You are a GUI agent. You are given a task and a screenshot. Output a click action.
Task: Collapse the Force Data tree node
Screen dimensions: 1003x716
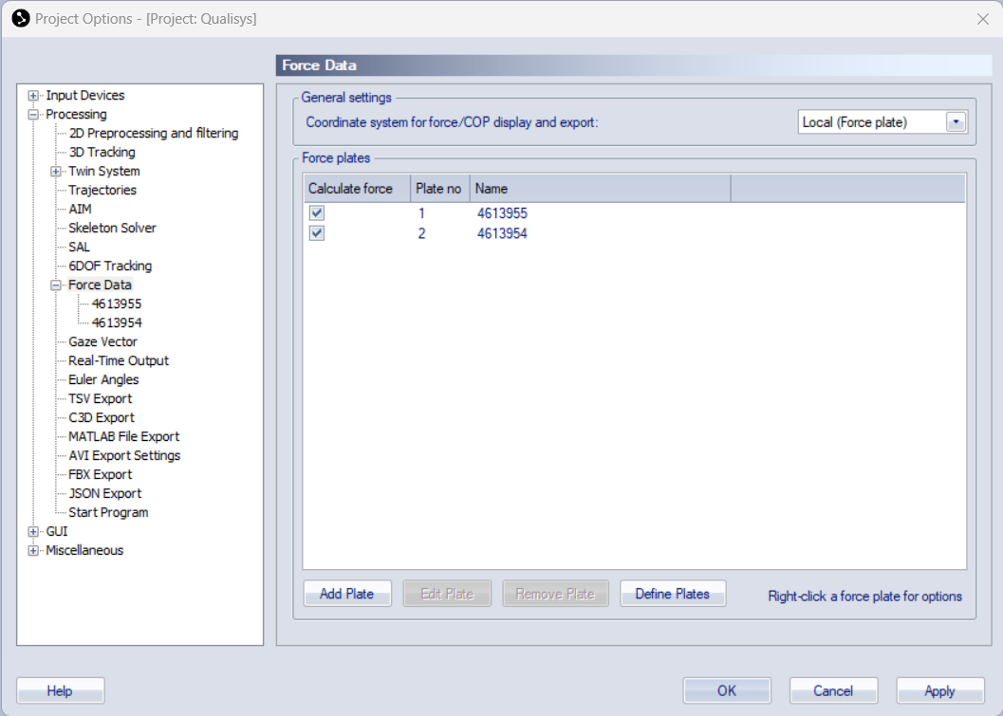(57, 285)
